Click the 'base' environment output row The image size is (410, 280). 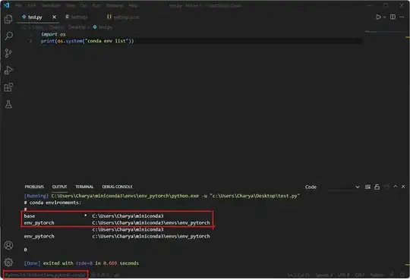coord(93,216)
